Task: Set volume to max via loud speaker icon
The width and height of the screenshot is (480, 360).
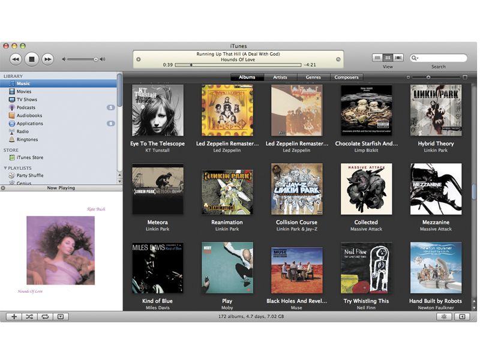Action: point(103,59)
